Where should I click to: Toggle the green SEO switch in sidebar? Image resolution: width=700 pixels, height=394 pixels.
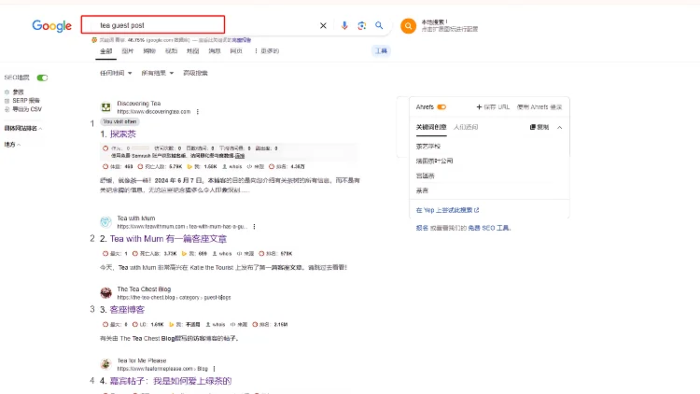[42, 77]
